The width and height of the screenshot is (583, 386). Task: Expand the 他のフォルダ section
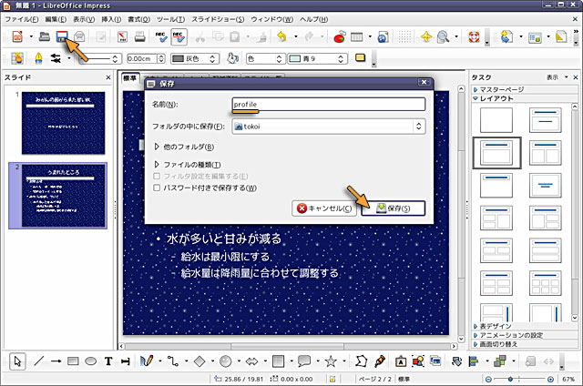(x=158, y=146)
